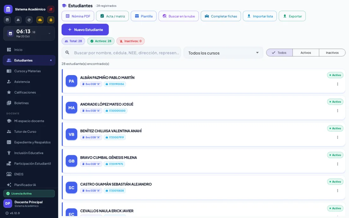Click the Nómina PDF button
Viewport: 349px width, 218px height.
(78, 16)
